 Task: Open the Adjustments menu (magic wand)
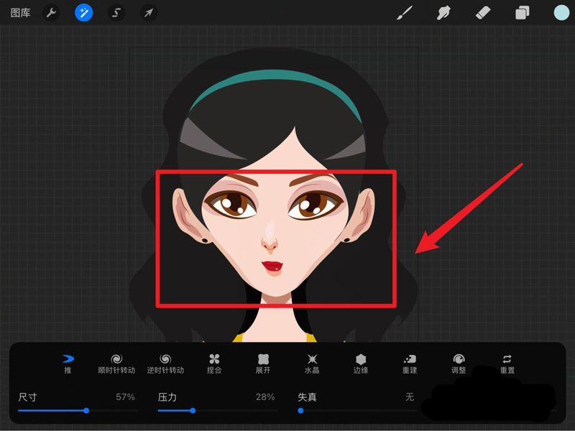84,11
